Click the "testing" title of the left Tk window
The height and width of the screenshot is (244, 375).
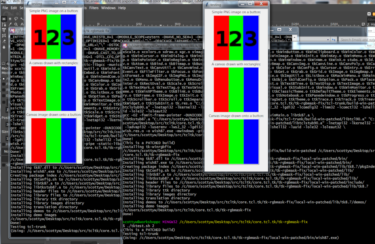37,3
